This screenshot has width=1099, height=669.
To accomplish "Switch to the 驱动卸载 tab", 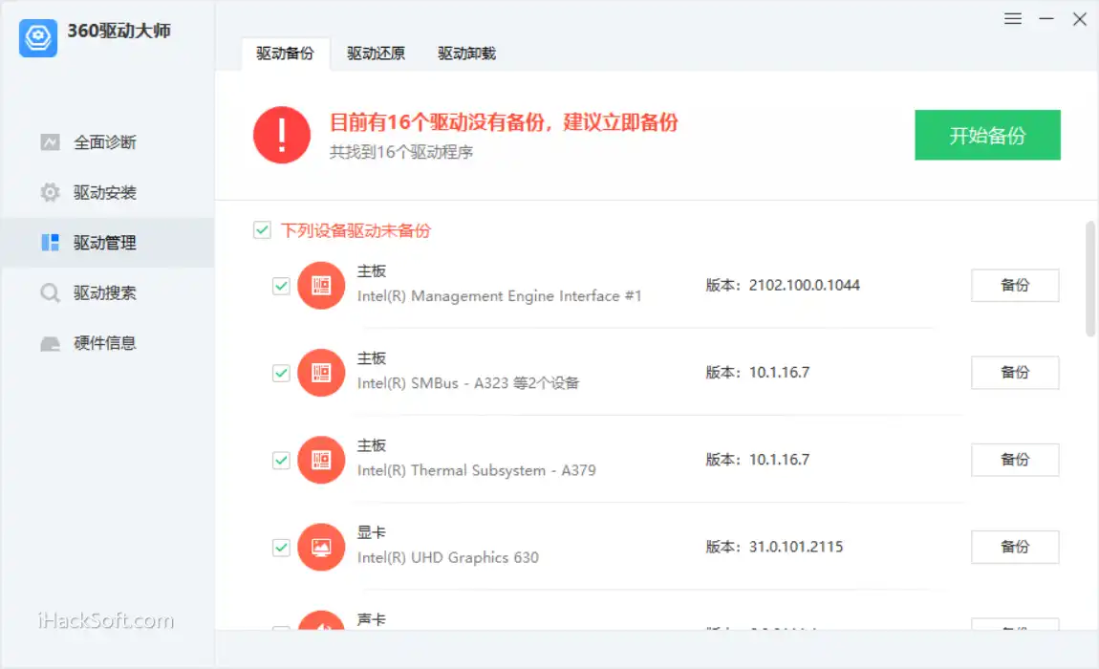I will tap(466, 54).
